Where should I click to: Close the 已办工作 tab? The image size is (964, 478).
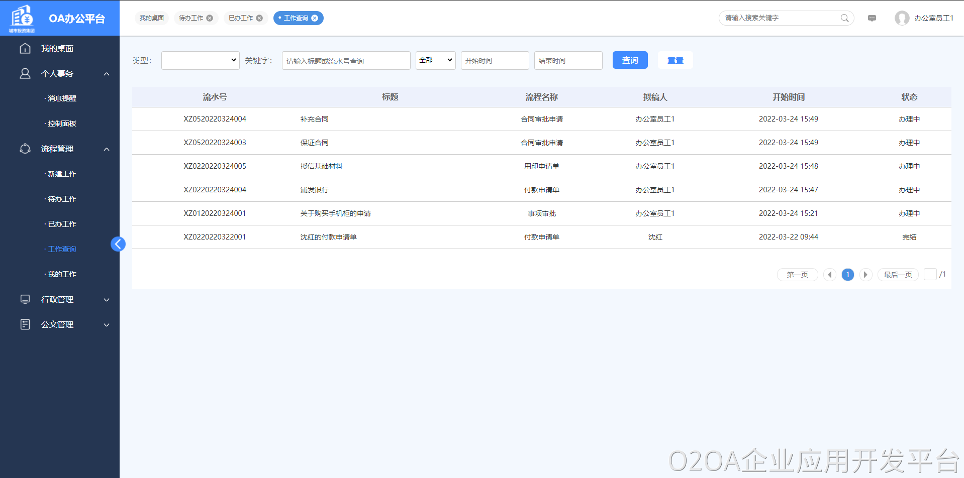pyautogui.click(x=259, y=18)
